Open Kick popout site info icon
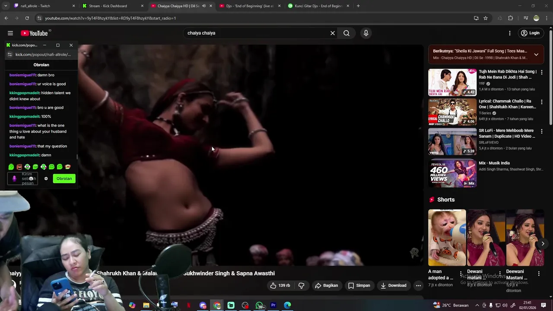553x311 pixels. [10, 54]
